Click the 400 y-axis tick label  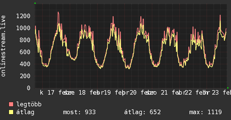coord(25,64)
